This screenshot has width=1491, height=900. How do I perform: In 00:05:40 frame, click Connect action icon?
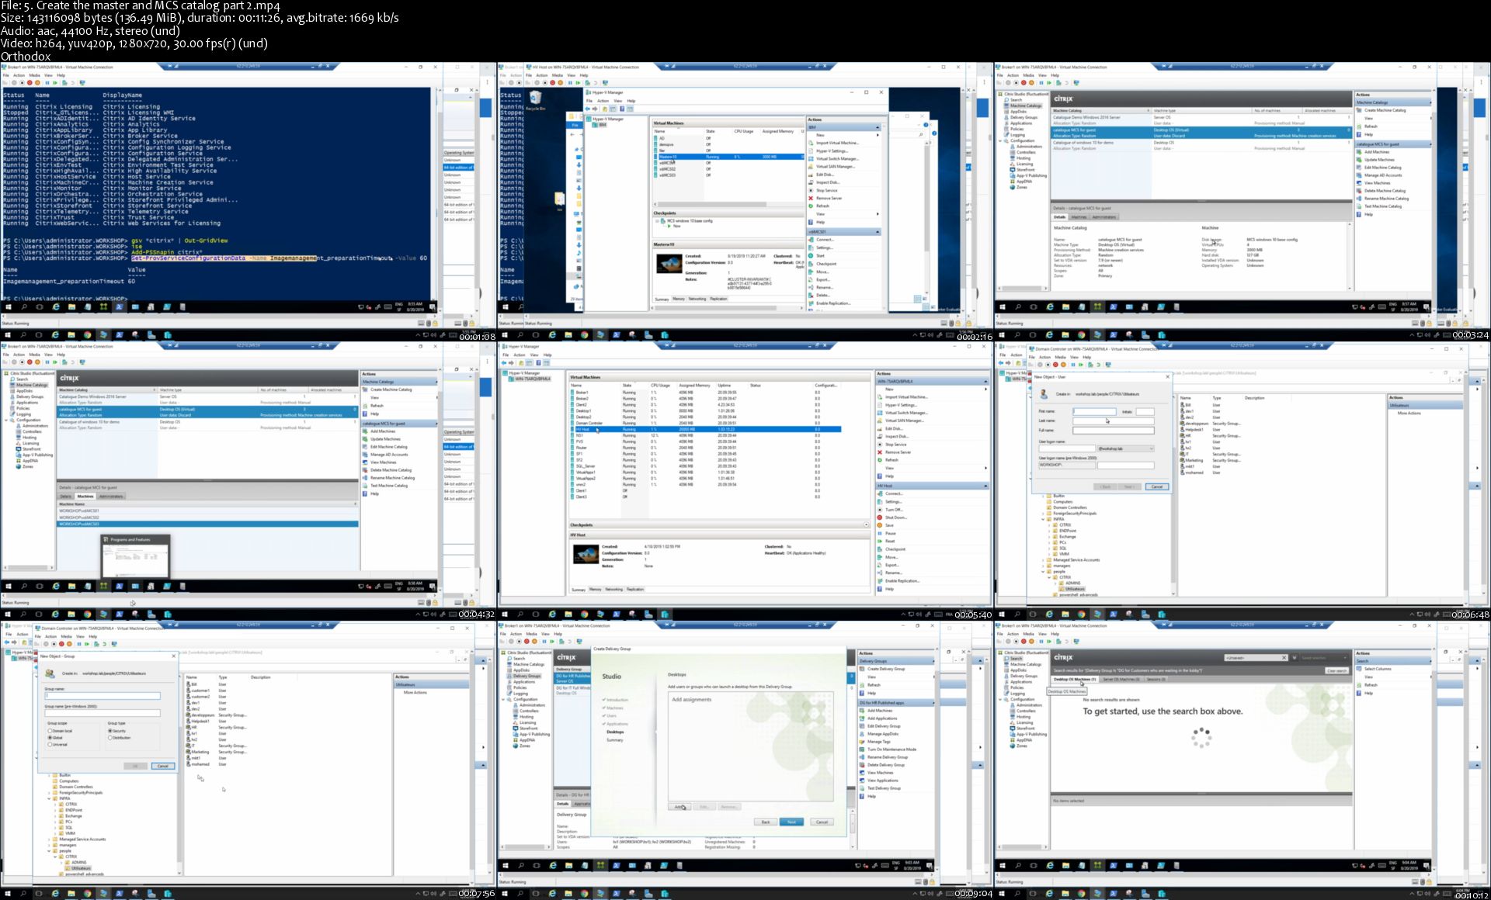[x=880, y=493]
